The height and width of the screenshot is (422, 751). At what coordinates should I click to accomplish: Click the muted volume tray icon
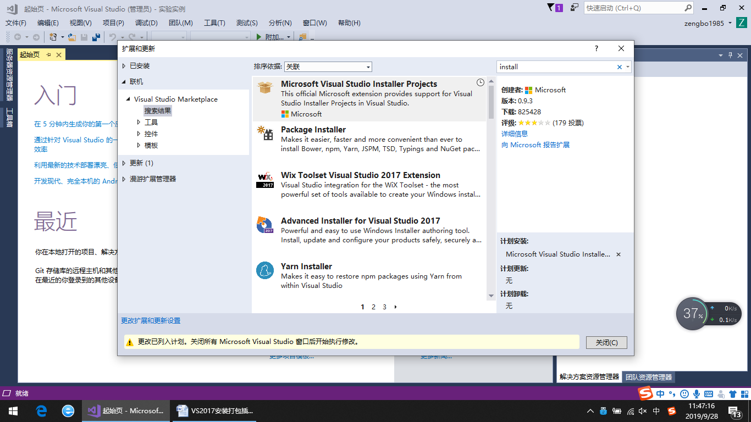(644, 411)
